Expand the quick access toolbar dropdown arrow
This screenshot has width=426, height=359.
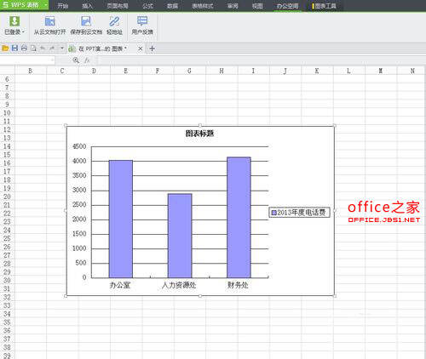62,48
